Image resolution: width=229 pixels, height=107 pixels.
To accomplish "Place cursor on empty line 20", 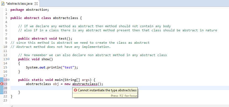I will [119, 88].
